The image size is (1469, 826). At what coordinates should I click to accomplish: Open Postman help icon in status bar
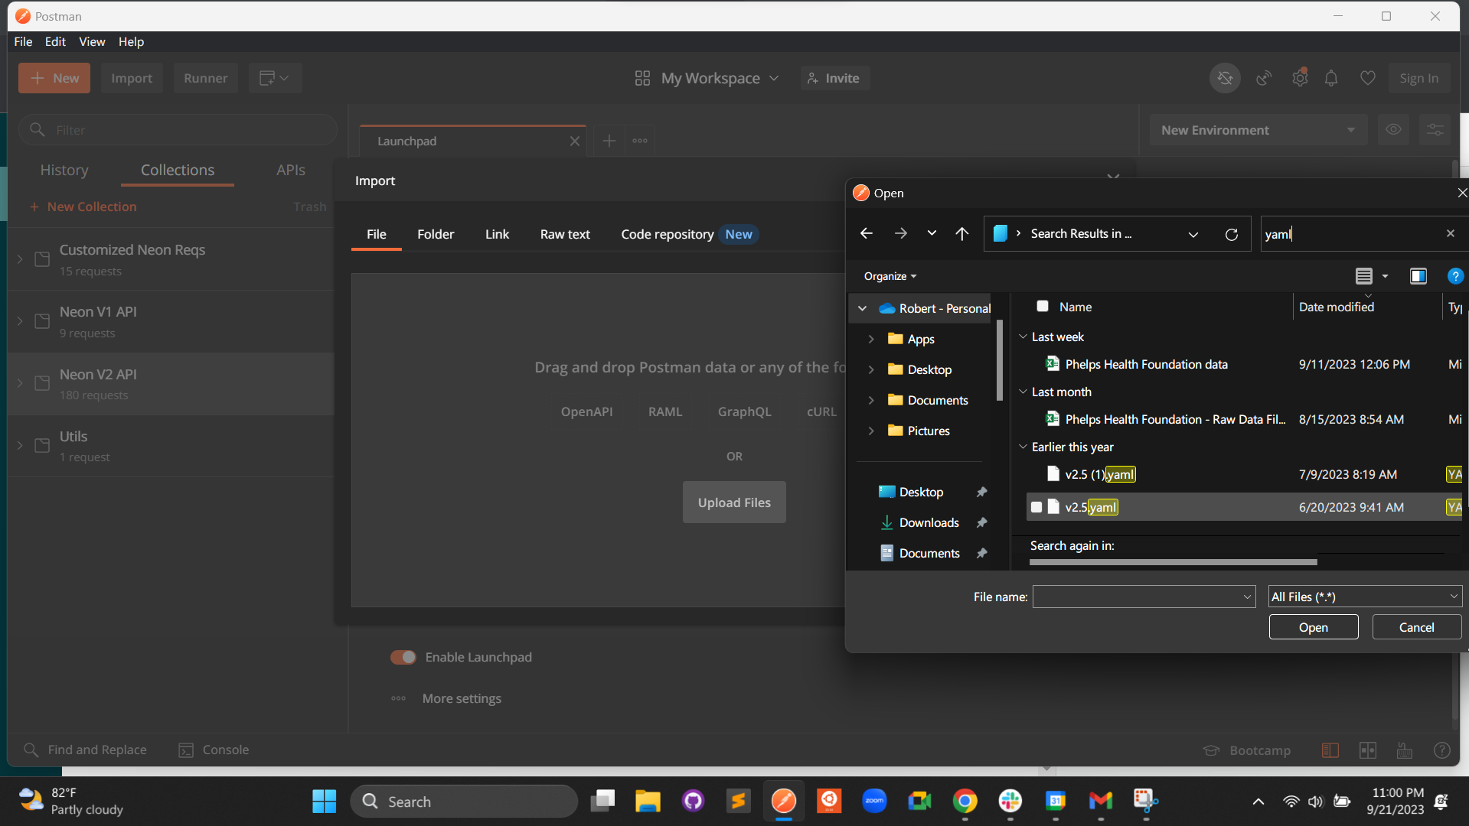coord(1442,750)
